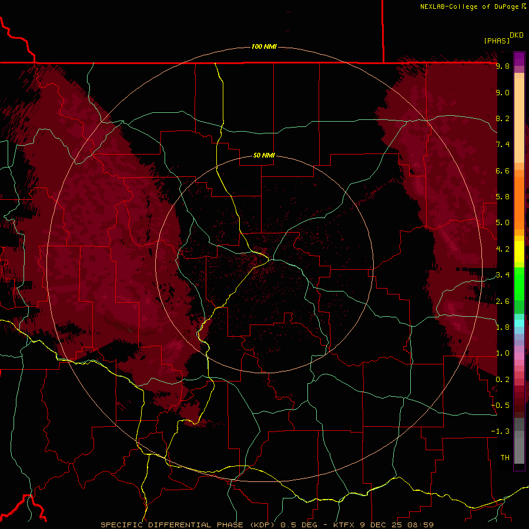Click the SPECIFIC DIFFERENTIAL PHASE (KDP) title text
The width and height of the screenshot is (529, 529).
[189, 525]
